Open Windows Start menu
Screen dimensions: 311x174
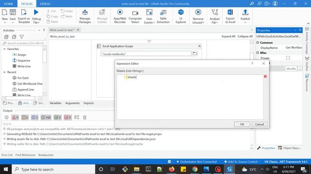(6, 169)
